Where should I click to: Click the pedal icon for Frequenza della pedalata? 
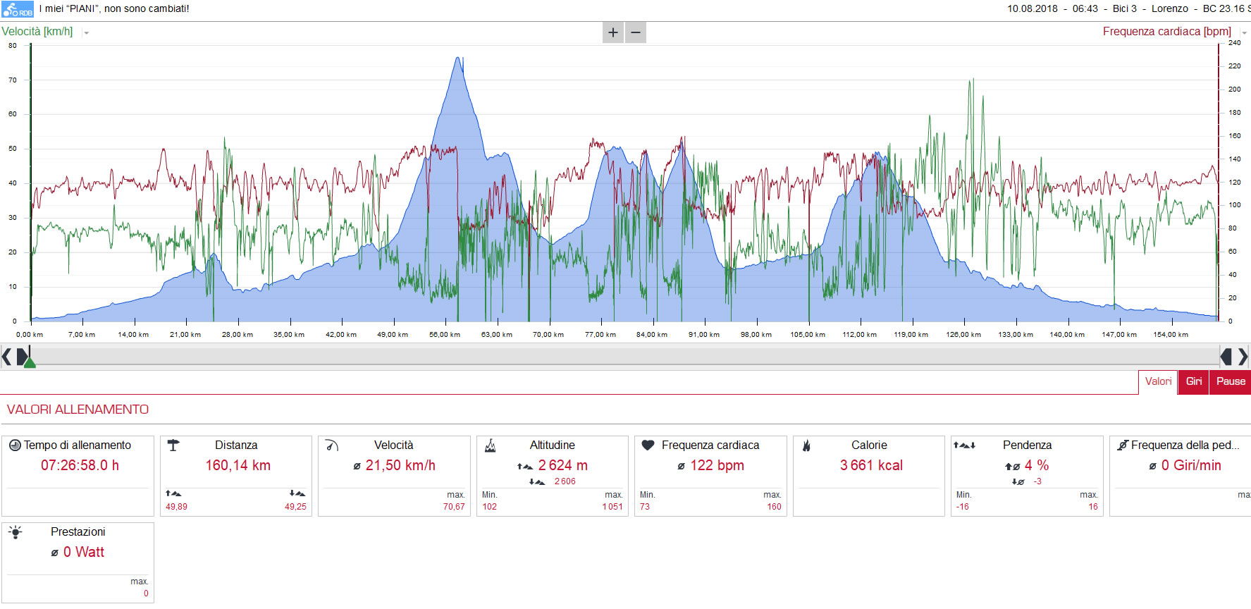pyautogui.click(x=1123, y=445)
